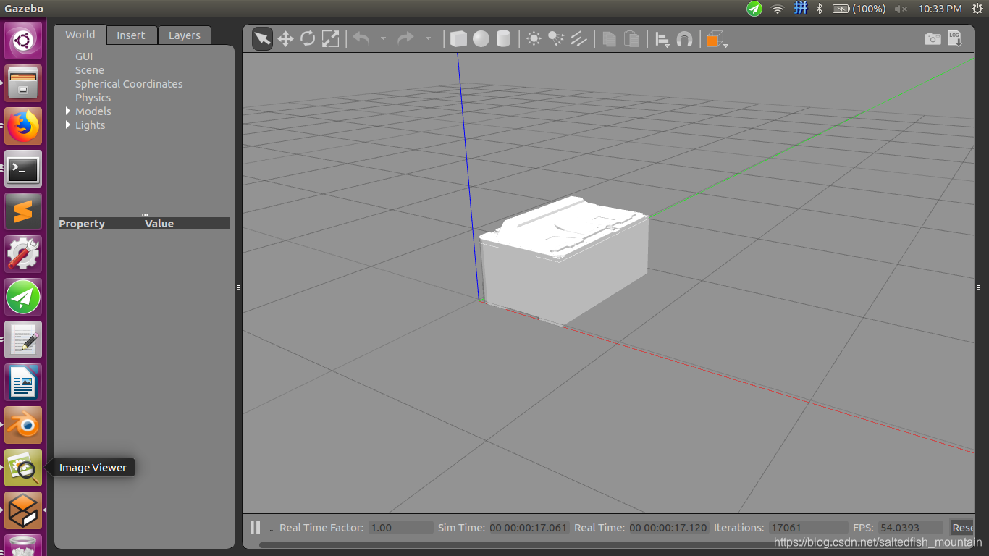Take a screenshot with camera icon
Image resolution: width=989 pixels, height=556 pixels.
(933, 39)
